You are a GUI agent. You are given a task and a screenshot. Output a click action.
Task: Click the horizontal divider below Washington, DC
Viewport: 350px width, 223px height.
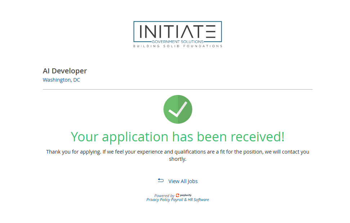pos(178,89)
